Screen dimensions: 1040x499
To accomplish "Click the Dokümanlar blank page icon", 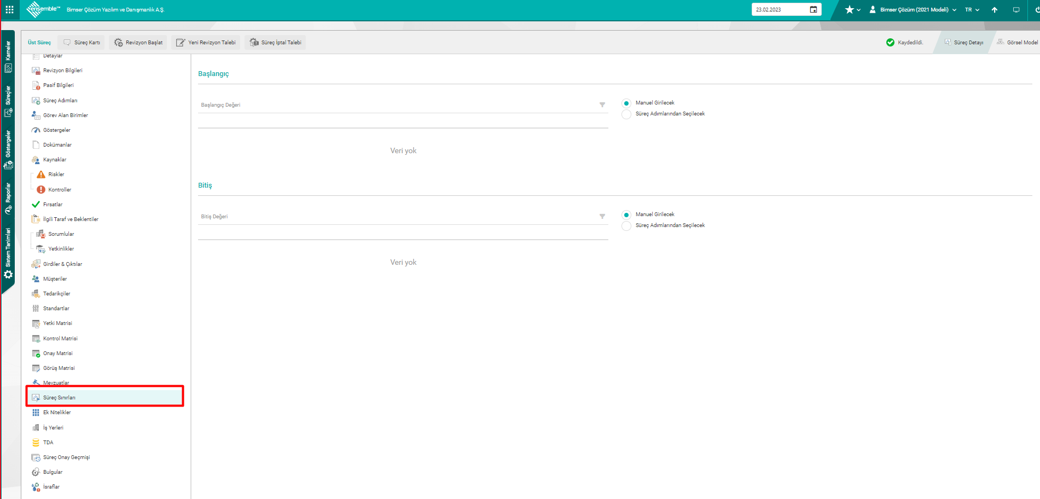I will click(36, 145).
